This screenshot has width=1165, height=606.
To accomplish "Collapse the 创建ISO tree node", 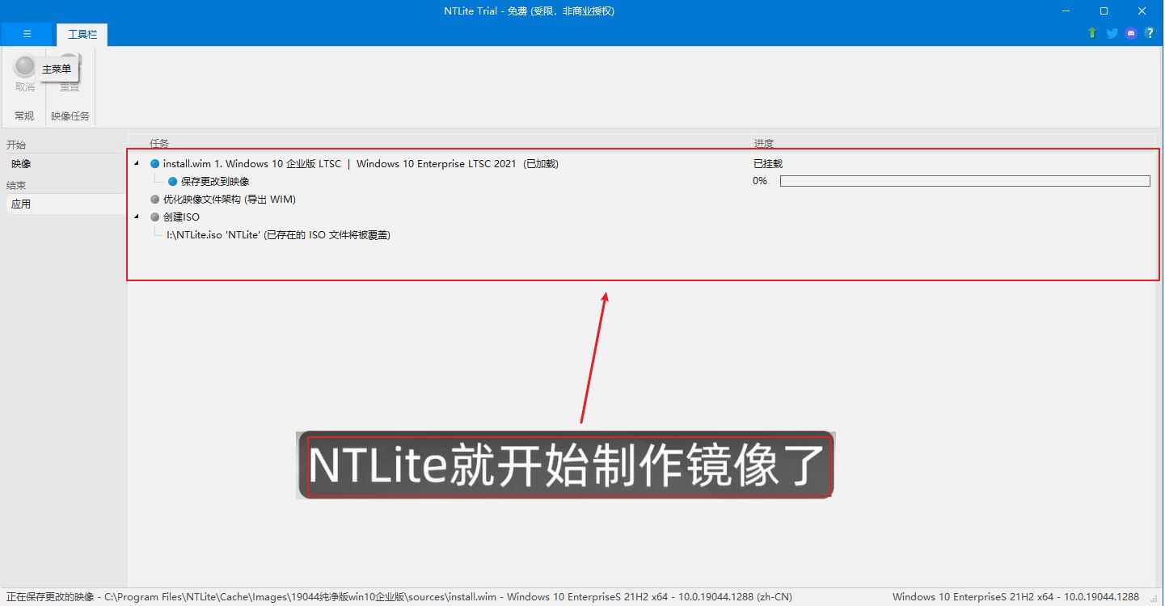I will point(136,217).
